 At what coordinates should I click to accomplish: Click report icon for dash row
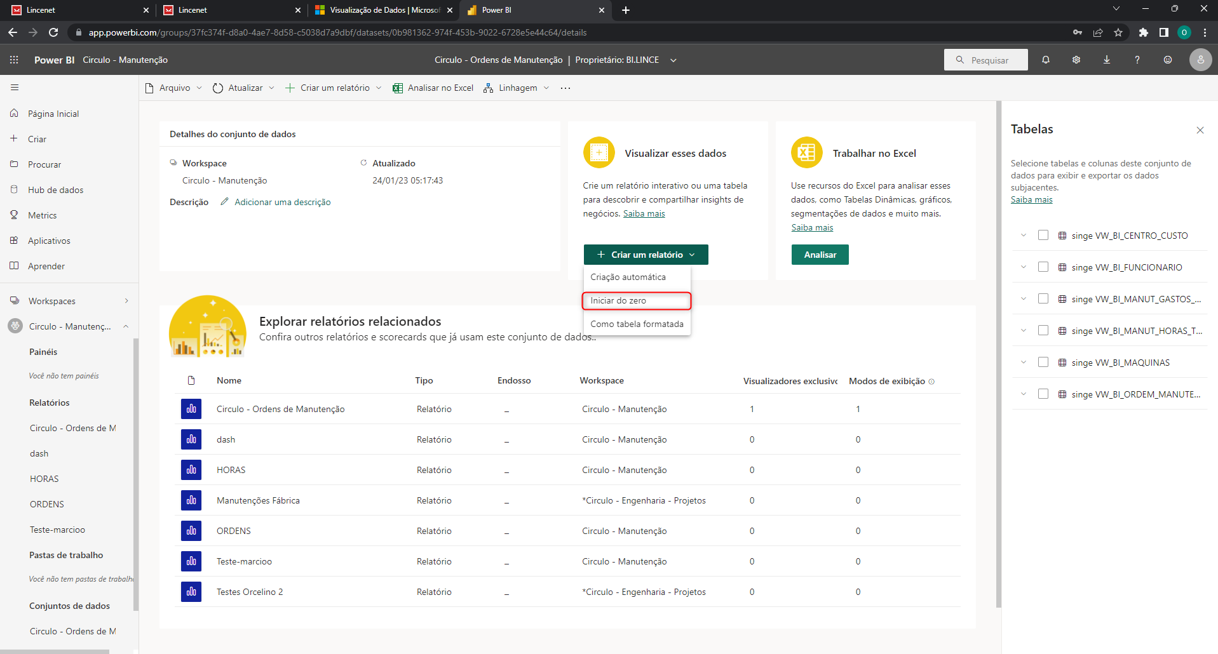(x=191, y=439)
